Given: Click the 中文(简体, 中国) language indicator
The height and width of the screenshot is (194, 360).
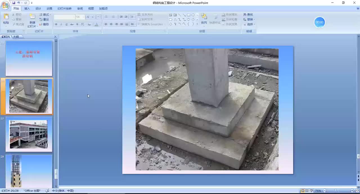Looking at the screenshot, I should [63, 191].
